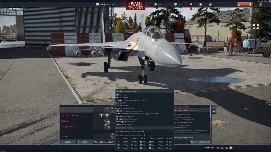The height and width of the screenshot is (152, 271).
Task: Select the YJ-83K x2 missile slot icon
Action: click(112, 136)
